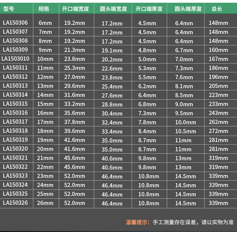Click the 9.0mm round-end thickness value
Image resolution: width=237 pixels, height=232 pixels.
(x=184, y=104)
